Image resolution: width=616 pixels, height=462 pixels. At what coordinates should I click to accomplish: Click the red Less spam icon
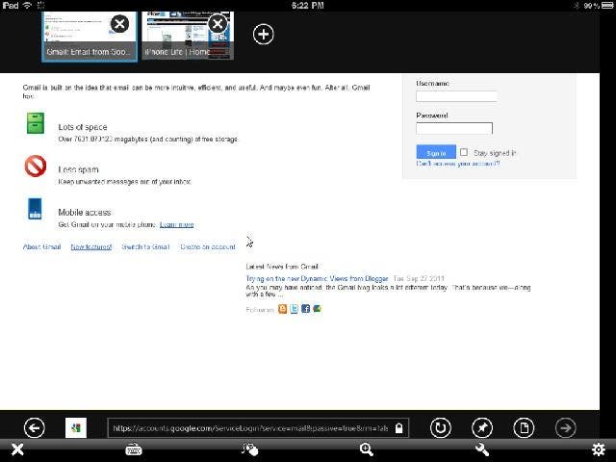click(36, 166)
